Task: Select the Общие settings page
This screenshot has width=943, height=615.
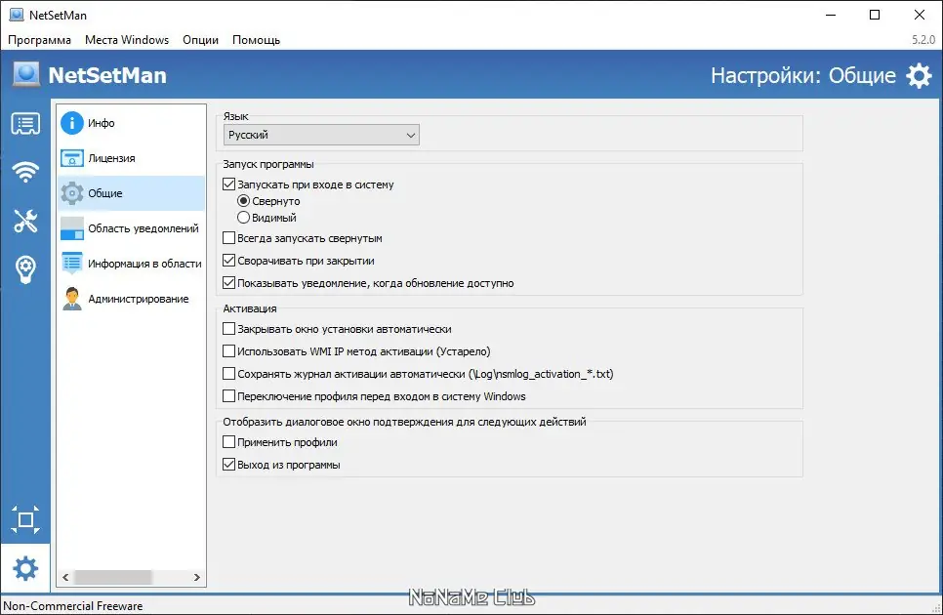Action: click(131, 193)
